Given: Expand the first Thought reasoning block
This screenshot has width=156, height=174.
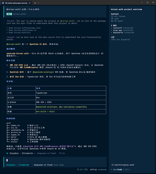Looking at the screenshot, I should point(11,21).
